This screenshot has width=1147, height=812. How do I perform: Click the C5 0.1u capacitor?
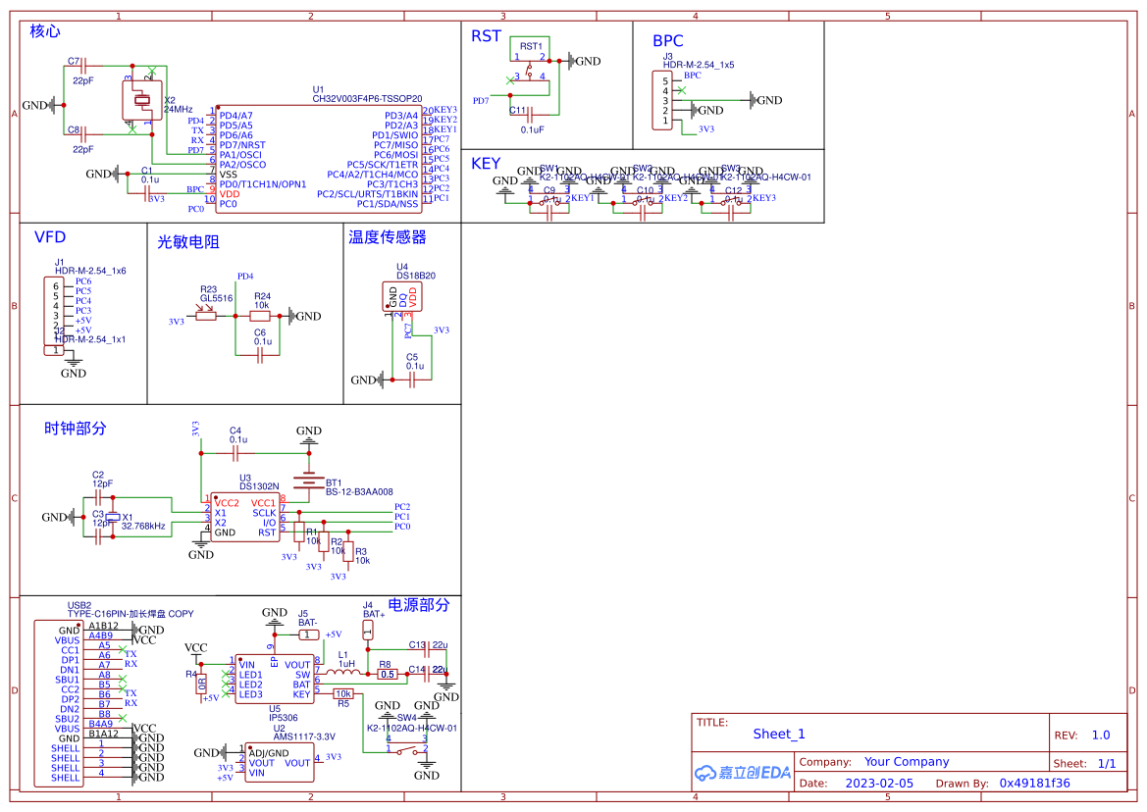pos(414,381)
